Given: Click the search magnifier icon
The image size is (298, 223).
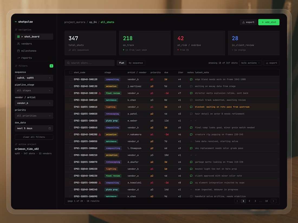Looking at the screenshot, I should point(68,63).
